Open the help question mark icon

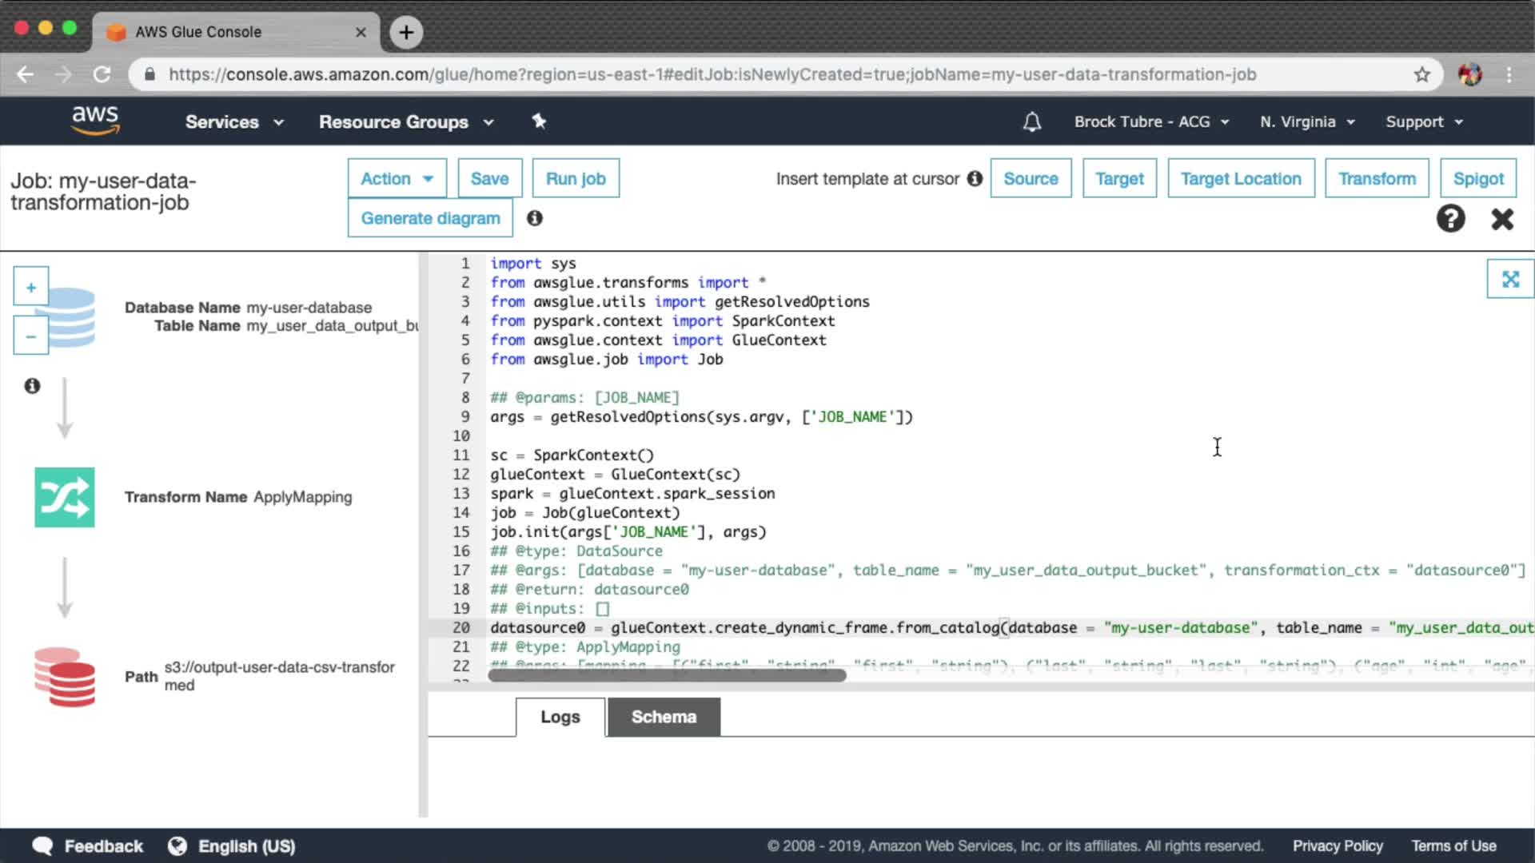pos(1450,218)
